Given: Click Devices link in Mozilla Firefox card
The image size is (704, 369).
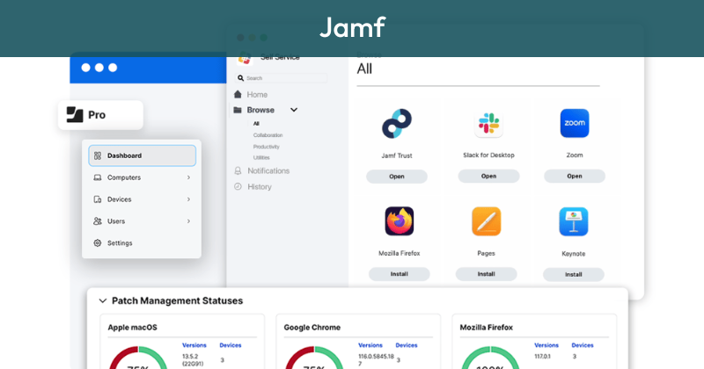Looking at the screenshot, I should 583,345.
